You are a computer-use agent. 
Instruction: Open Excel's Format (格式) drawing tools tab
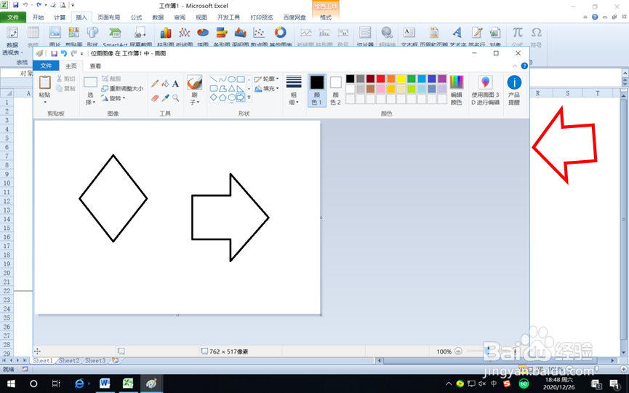[x=326, y=17]
